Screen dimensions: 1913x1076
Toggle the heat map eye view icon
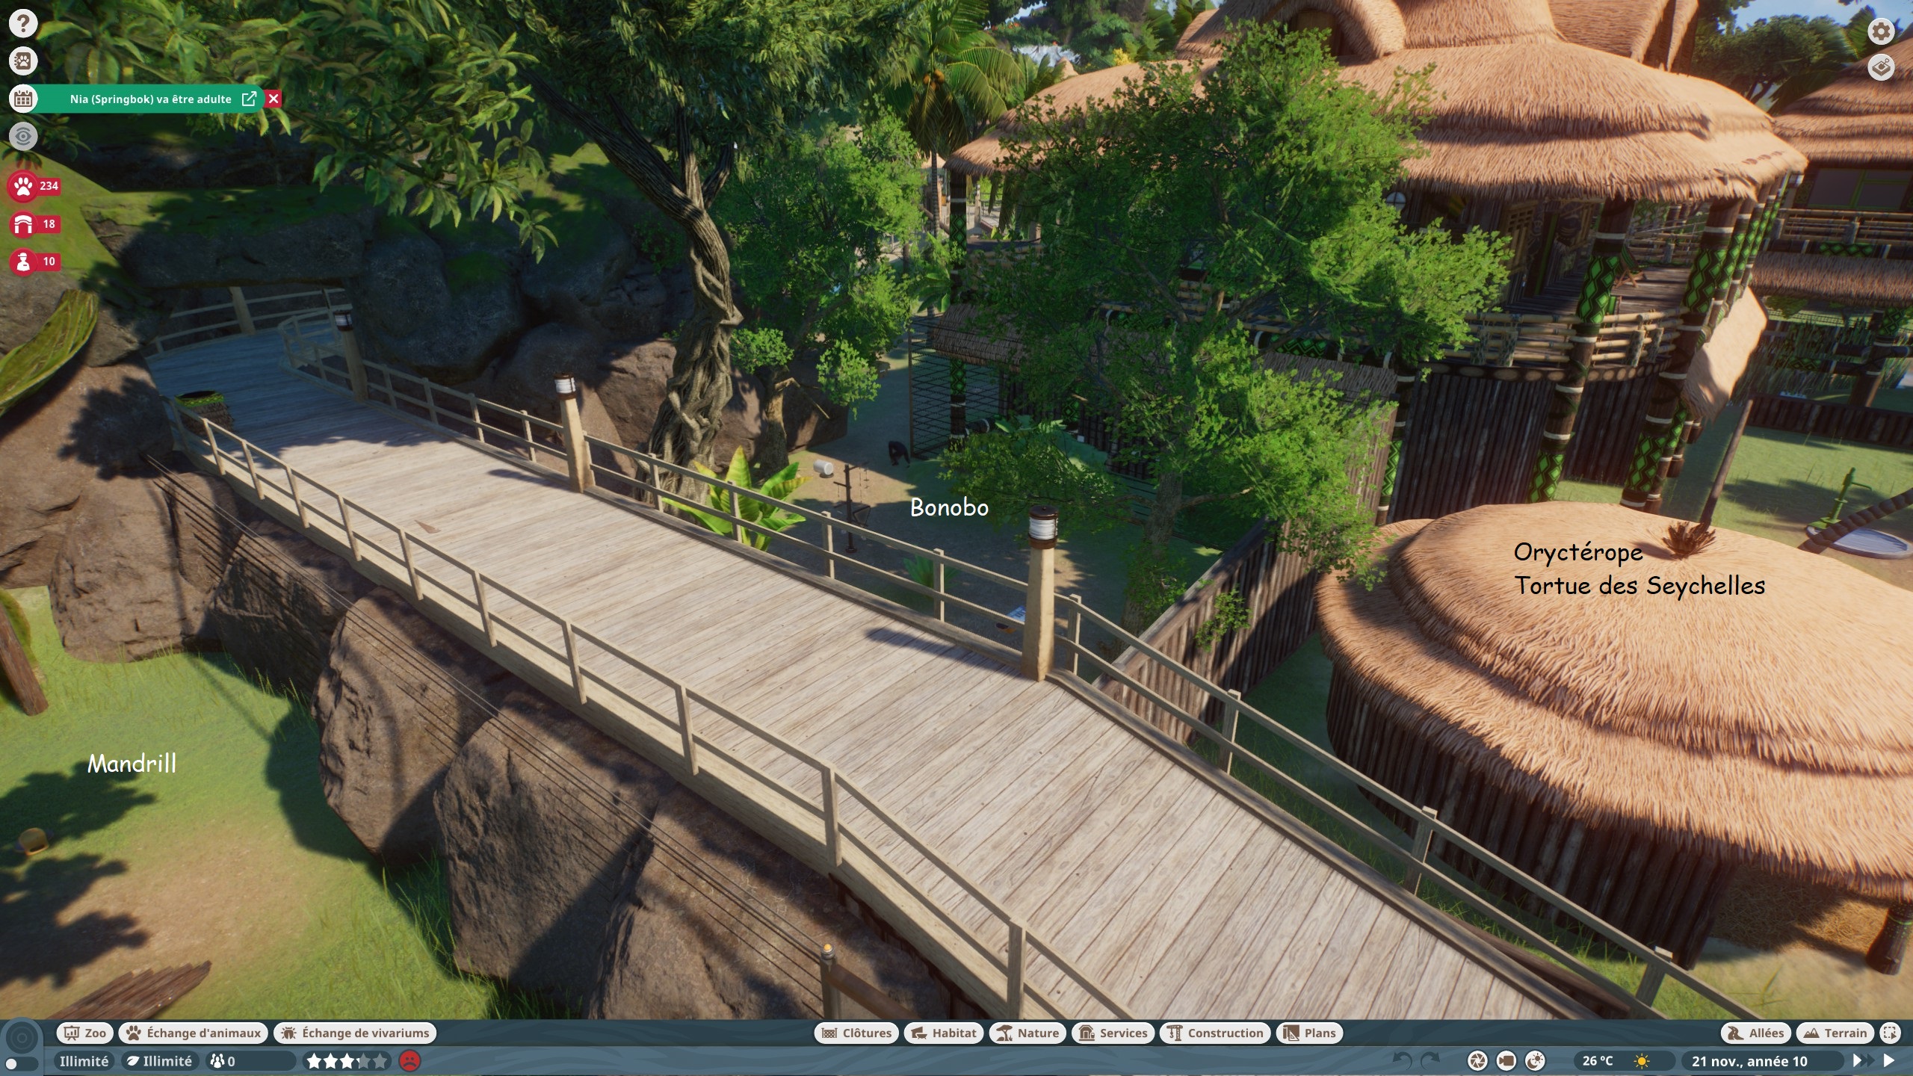click(23, 136)
